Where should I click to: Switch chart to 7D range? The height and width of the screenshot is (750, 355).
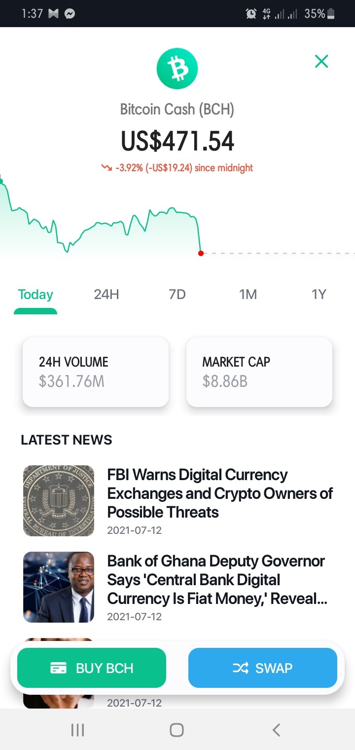click(177, 295)
